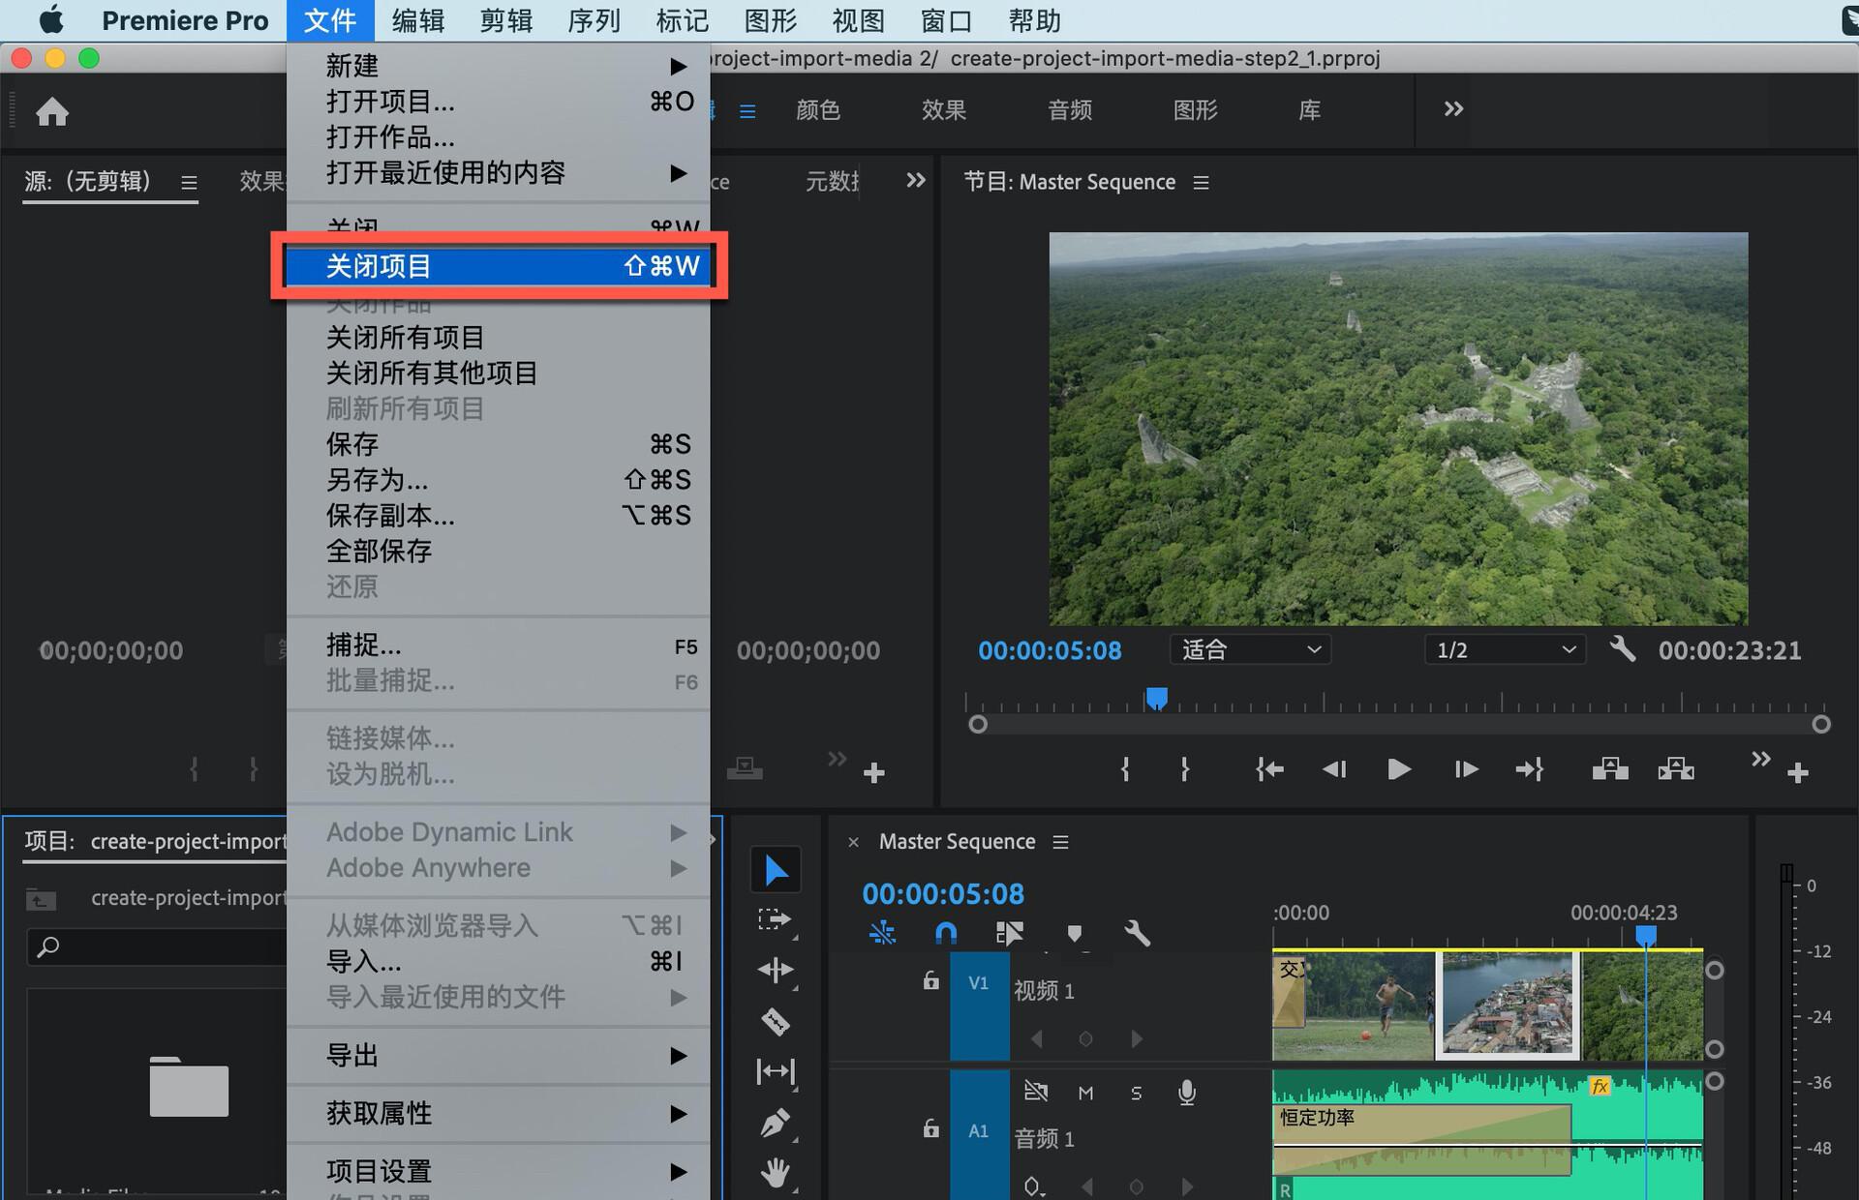This screenshot has width=1859, height=1200.
Task: Toggle lock on audio track A1
Action: pyautogui.click(x=930, y=1128)
